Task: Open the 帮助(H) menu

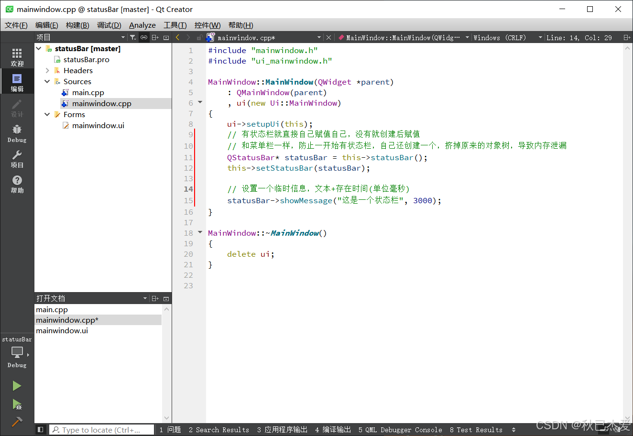Action: pyautogui.click(x=240, y=25)
